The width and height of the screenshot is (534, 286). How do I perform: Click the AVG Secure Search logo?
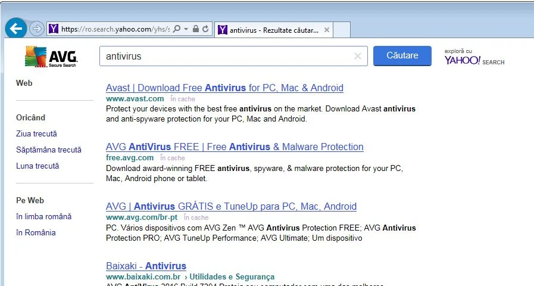click(51, 57)
